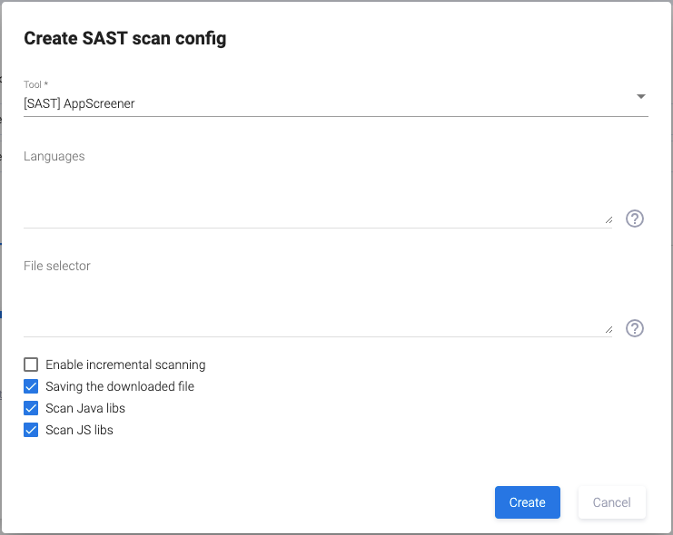
Task: Click the 'File selector' field label
Action: (57, 266)
